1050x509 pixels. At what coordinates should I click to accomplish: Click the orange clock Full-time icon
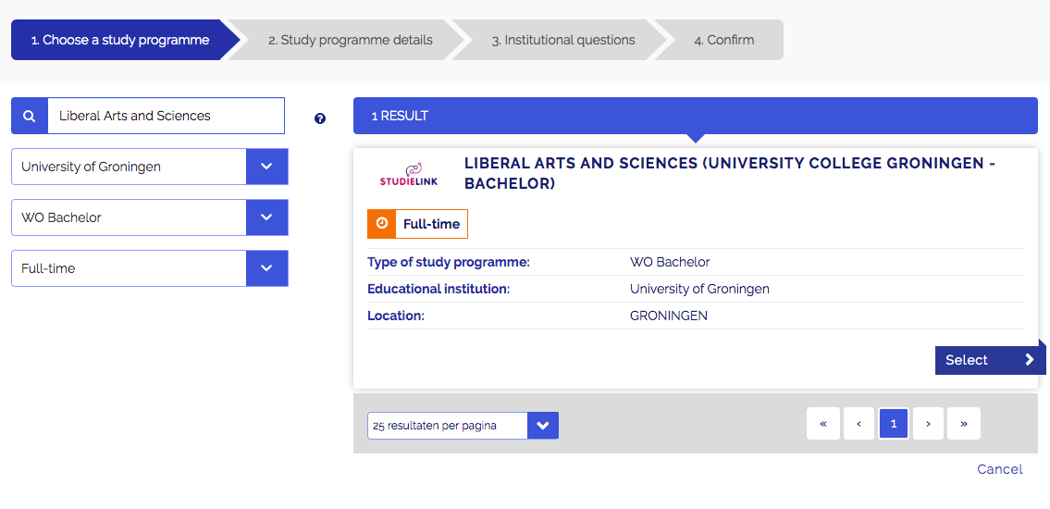(x=382, y=224)
